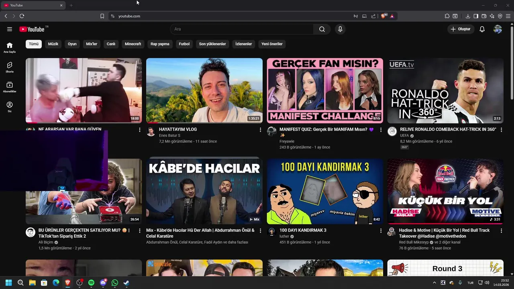Viewport: 514px width, 289px height.
Task: Click Brave Shields lion icon
Action: [x=384, y=16]
